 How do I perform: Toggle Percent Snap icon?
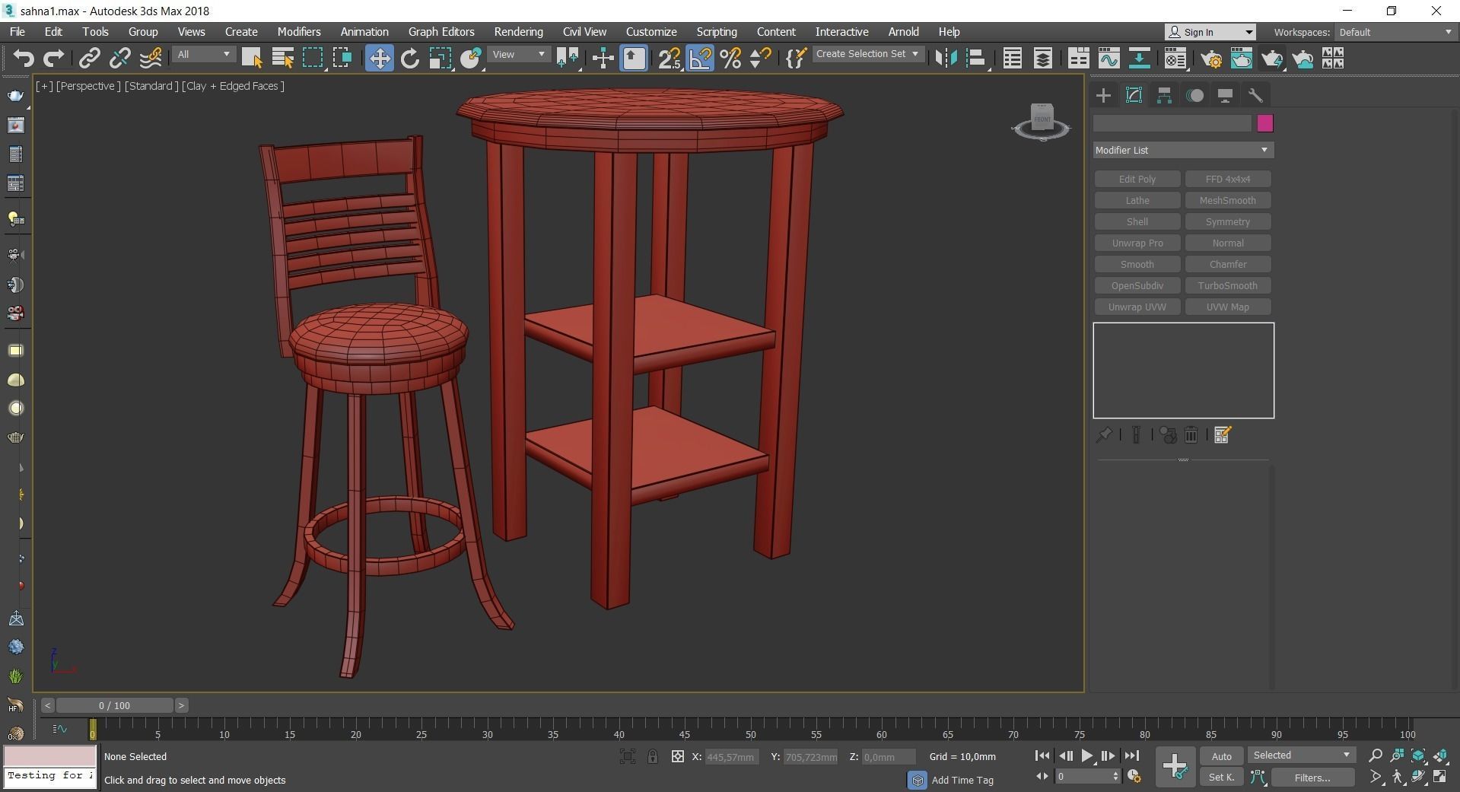click(x=730, y=59)
